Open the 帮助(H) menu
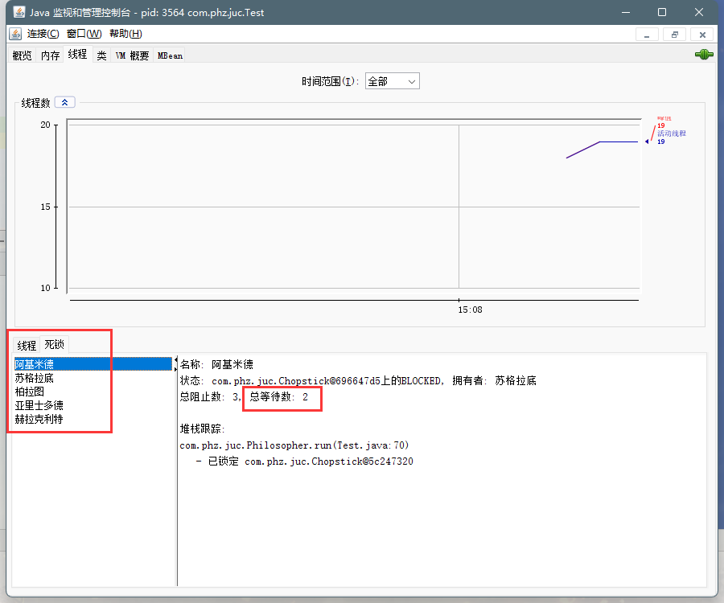This screenshot has height=603, width=724. (x=125, y=34)
